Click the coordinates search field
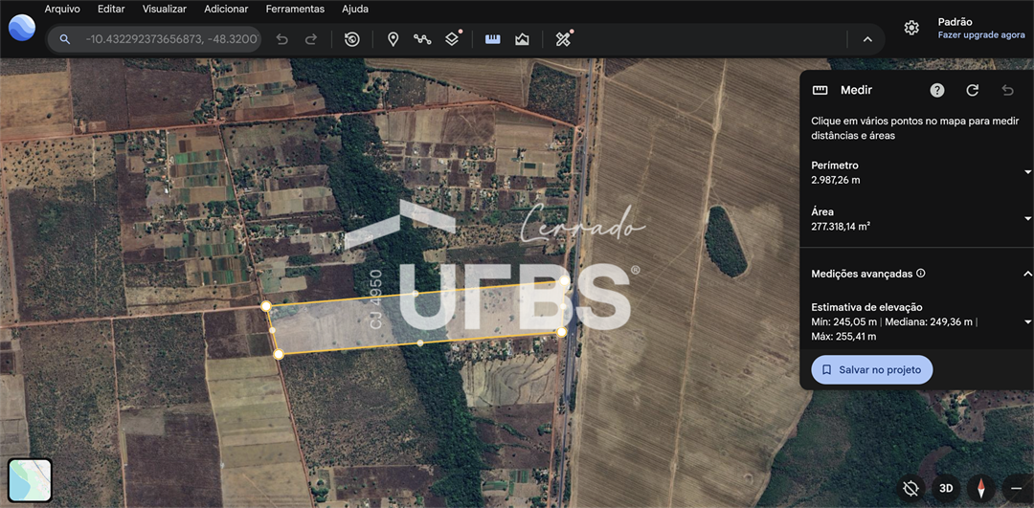This screenshot has height=508, width=1034. coord(170,39)
